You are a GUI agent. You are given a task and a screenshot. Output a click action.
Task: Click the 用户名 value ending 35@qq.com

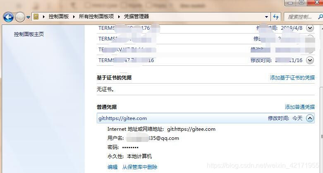click(x=153, y=138)
